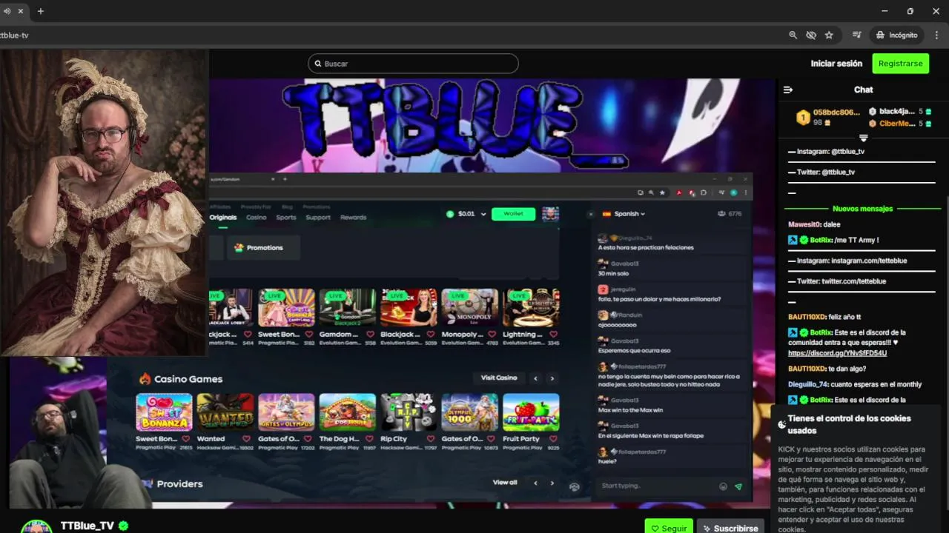Open the emoji picker in Gamdom chat
The image size is (949, 533).
coord(723,486)
